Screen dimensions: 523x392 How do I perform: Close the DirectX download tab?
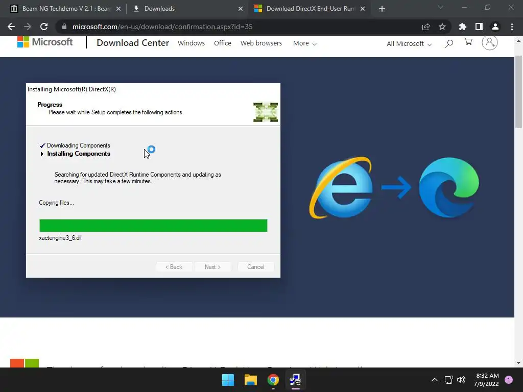[x=363, y=9]
